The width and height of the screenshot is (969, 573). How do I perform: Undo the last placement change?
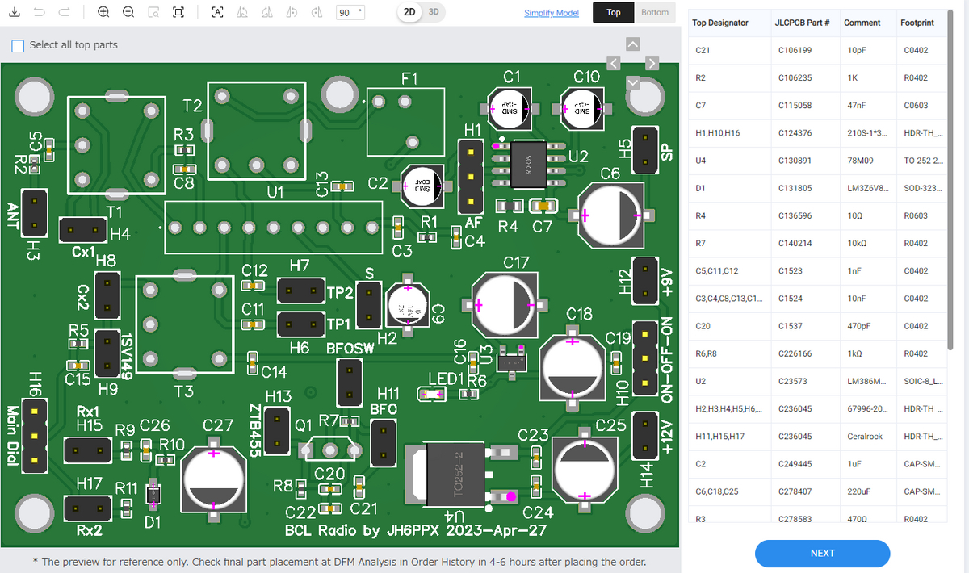pos(41,12)
